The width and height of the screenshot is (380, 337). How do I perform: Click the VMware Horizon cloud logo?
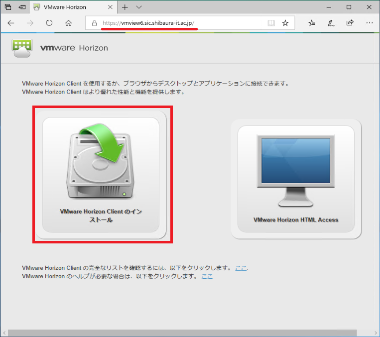click(x=22, y=48)
